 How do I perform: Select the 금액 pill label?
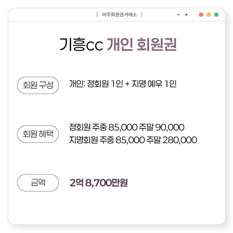38,183
